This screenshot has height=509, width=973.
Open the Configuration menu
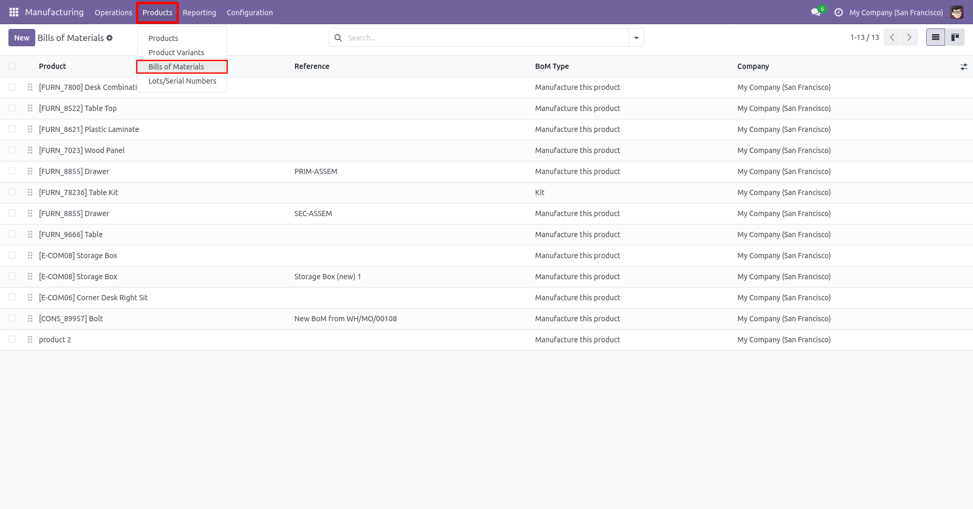click(249, 13)
